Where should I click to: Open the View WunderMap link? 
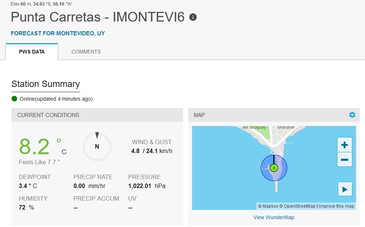274,217
